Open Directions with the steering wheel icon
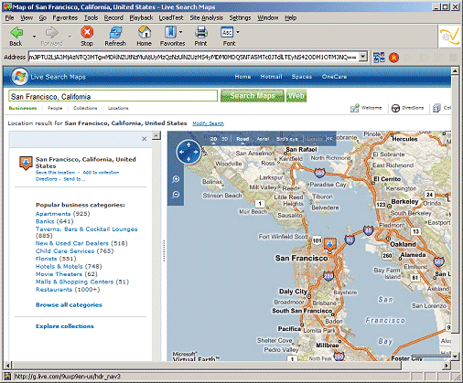463x383 pixels. 395,108
